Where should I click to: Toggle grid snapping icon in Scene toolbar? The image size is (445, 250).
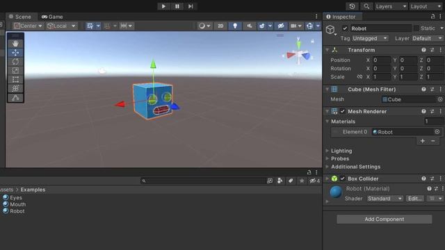click(90, 26)
